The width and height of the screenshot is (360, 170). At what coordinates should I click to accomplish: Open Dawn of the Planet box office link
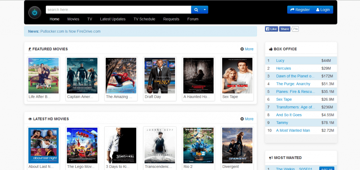295,76
